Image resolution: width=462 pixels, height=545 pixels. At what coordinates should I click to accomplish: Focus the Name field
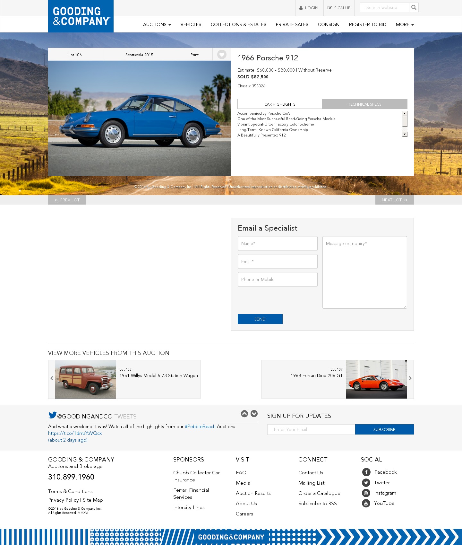tap(278, 243)
